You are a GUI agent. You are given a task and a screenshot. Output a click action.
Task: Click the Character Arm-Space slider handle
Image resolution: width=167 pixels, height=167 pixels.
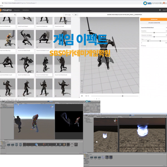pos(154,37)
